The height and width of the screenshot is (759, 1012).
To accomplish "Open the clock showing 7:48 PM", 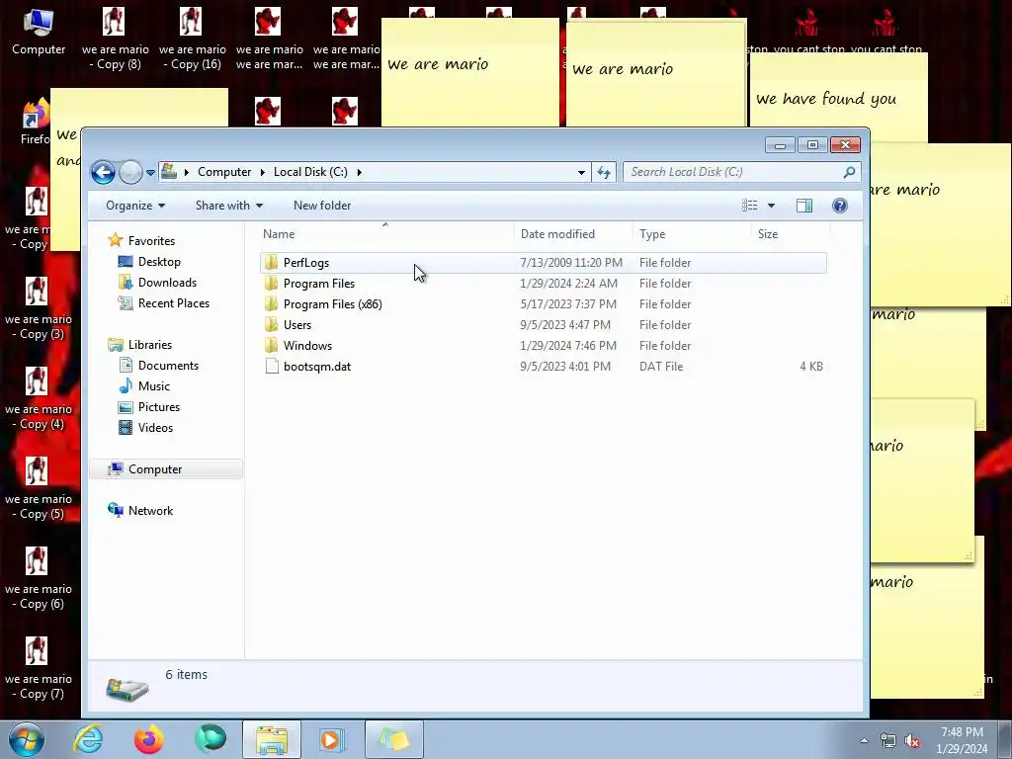I will 962,740.
